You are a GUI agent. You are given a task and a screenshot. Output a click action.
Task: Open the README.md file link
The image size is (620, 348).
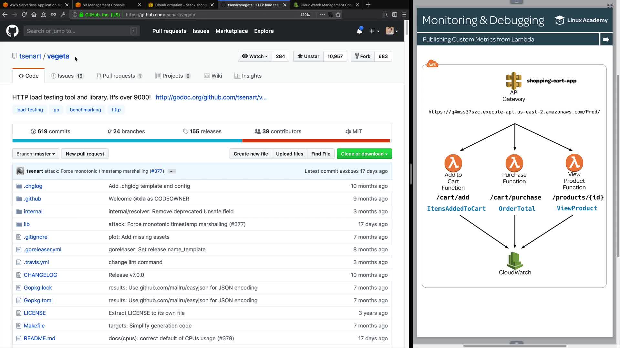point(39,338)
